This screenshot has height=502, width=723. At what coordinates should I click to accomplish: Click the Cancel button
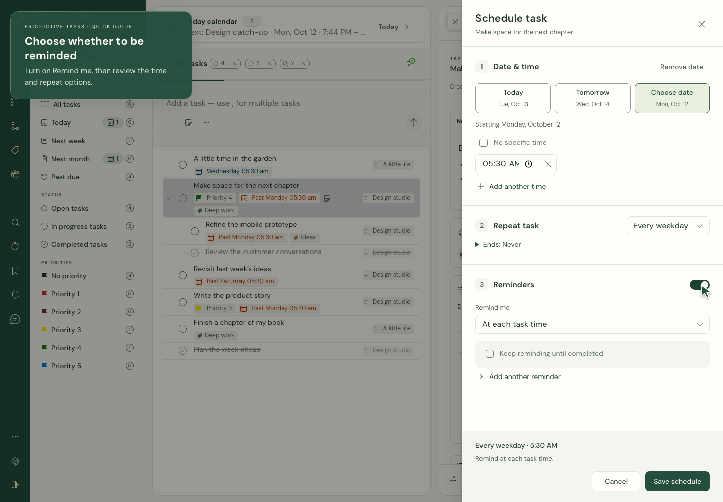[616, 481]
